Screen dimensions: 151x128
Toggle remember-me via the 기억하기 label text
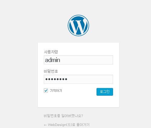[56, 90]
